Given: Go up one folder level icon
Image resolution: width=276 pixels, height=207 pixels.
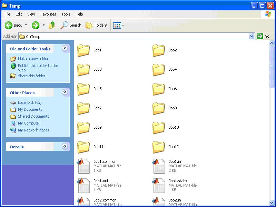Looking at the screenshot, I should (x=52, y=25).
